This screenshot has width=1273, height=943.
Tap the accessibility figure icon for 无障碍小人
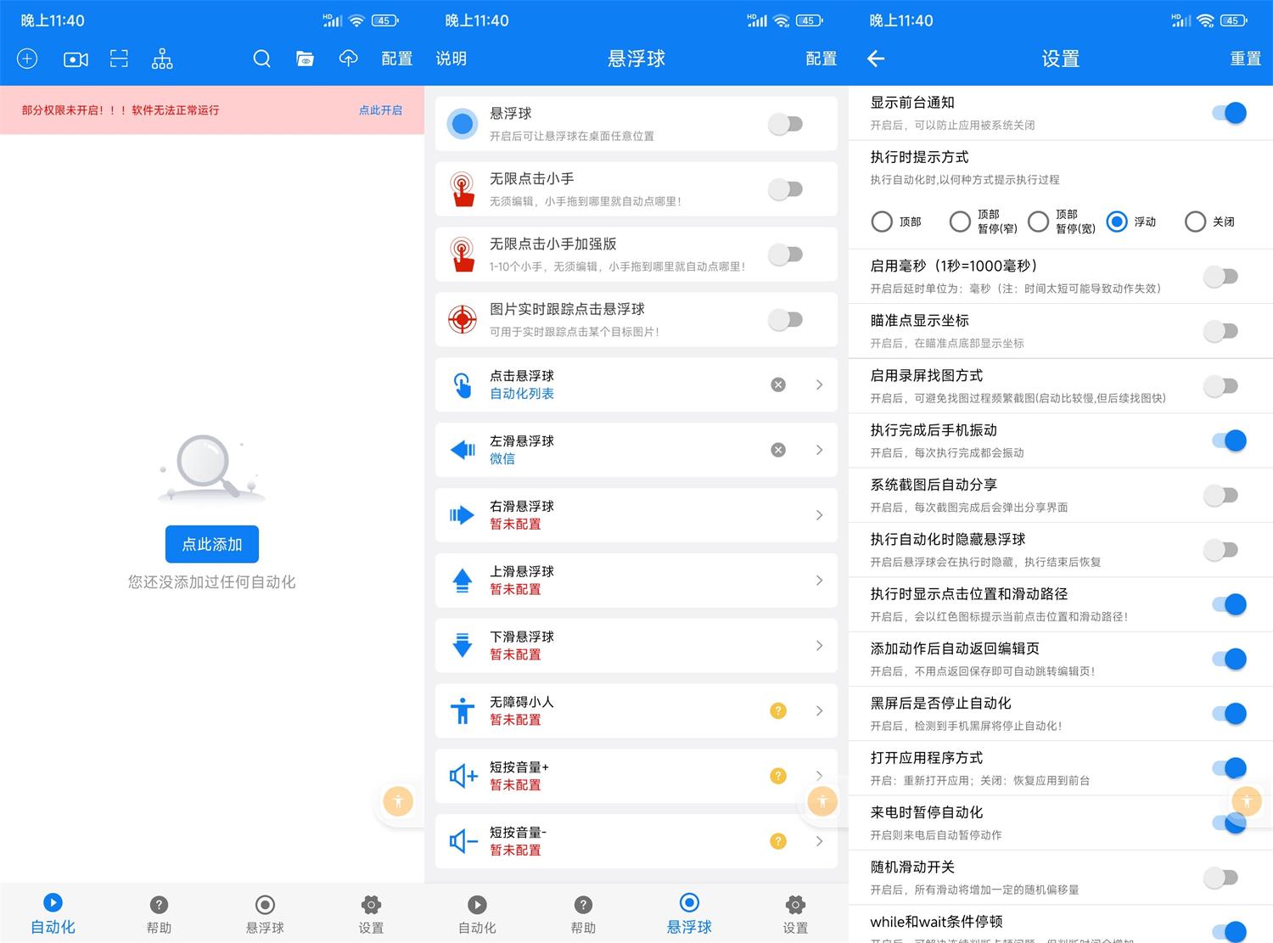coord(463,710)
